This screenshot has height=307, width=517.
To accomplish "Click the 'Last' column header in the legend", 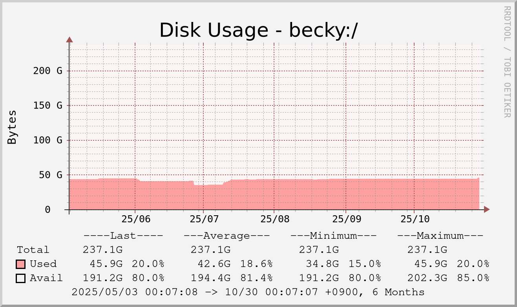I will (123, 236).
